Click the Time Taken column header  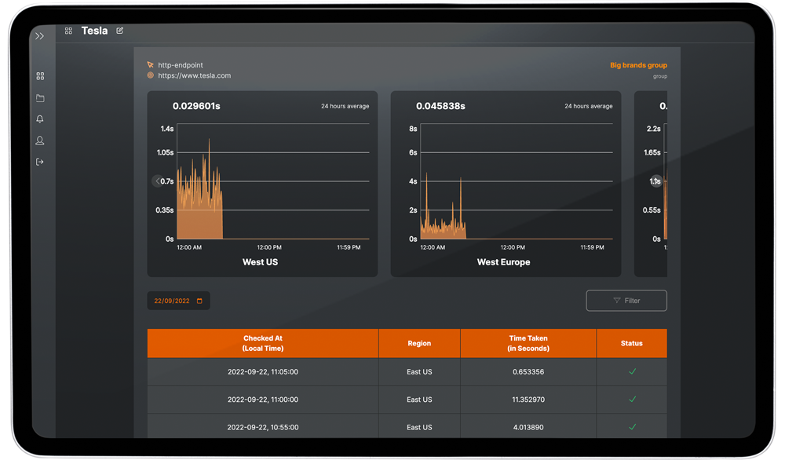click(528, 343)
